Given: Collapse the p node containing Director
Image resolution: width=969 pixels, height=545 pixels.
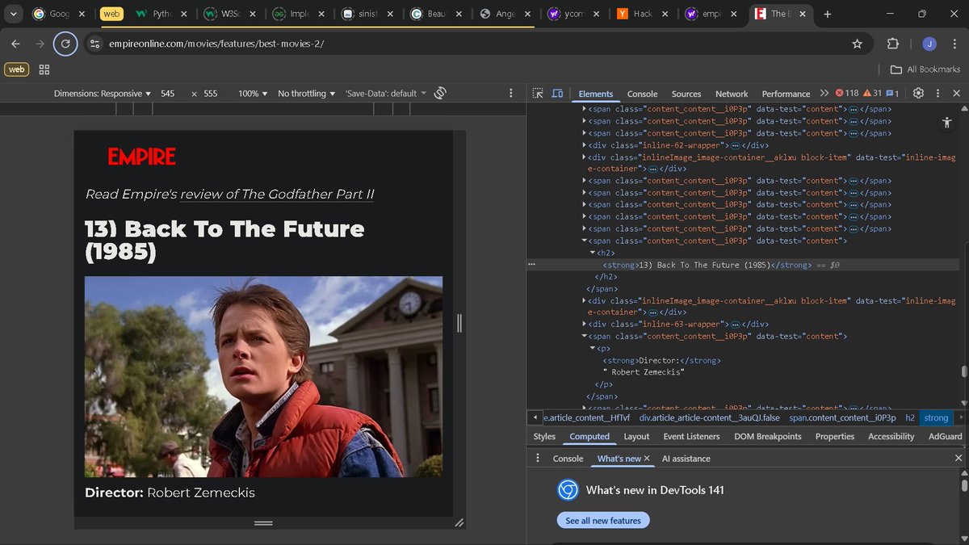Looking at the screenshot, I should point(594,348).
